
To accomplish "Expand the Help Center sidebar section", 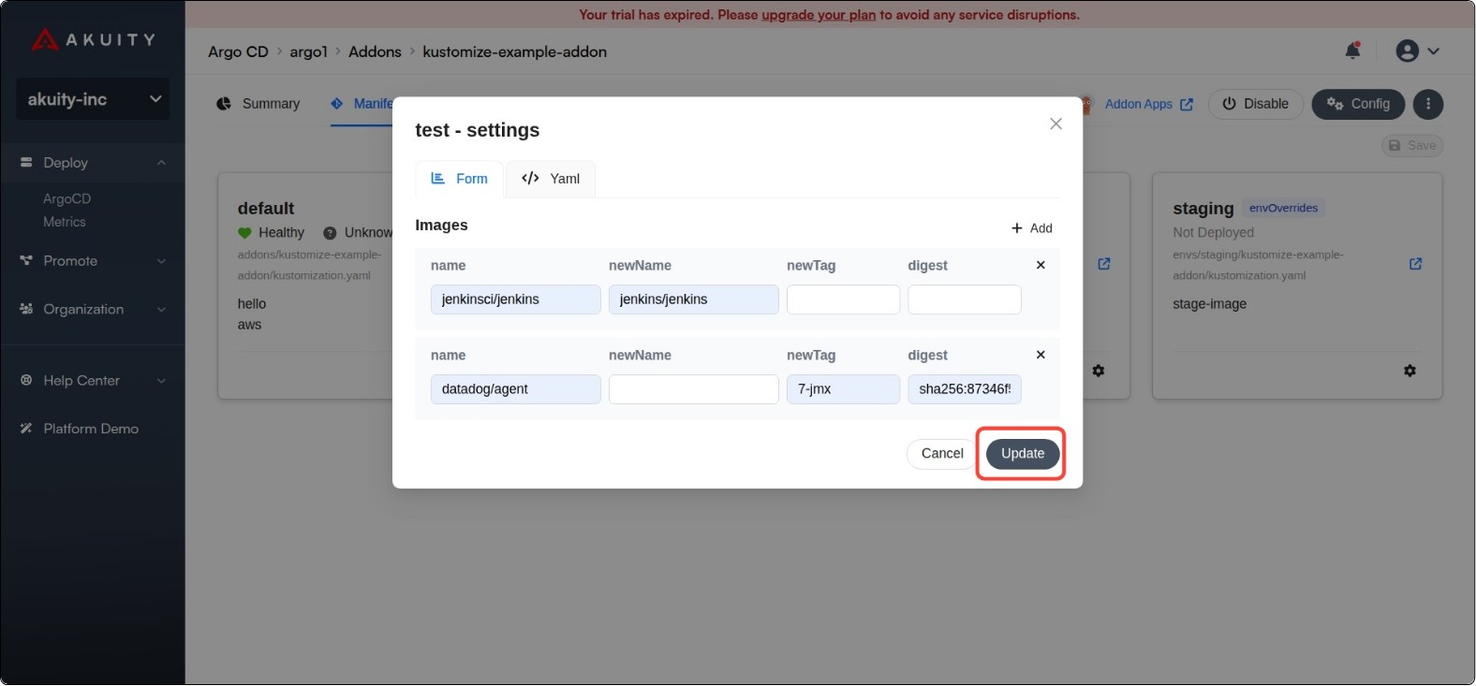I will point(93,381).
